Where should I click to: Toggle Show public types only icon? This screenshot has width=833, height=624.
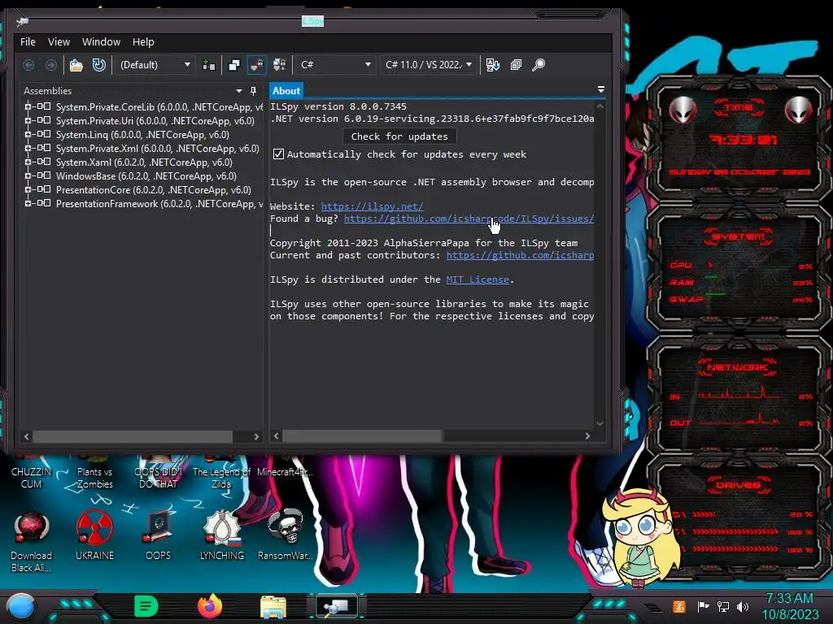tap(233, 65)
